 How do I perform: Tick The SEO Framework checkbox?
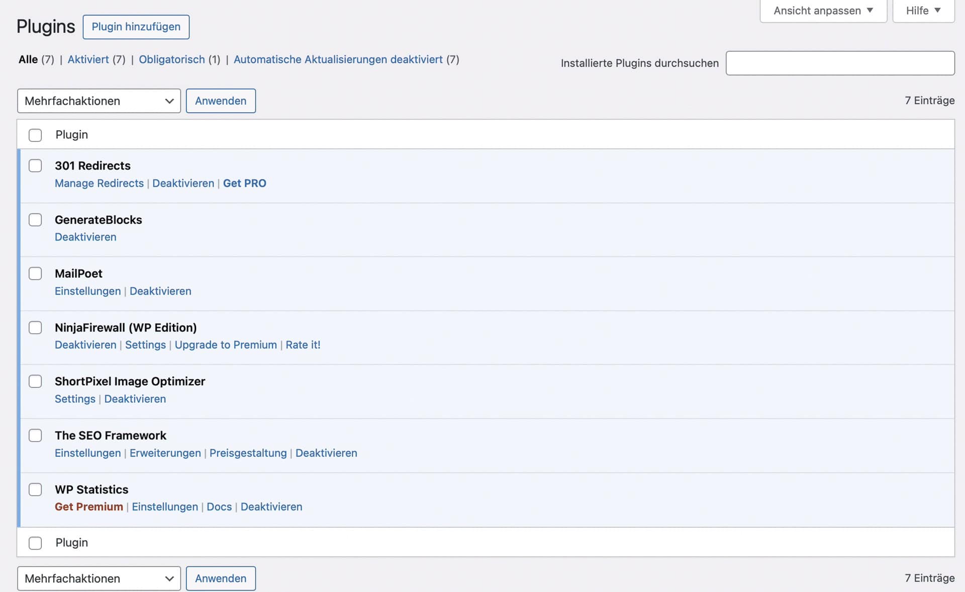[x=35, y=436]
